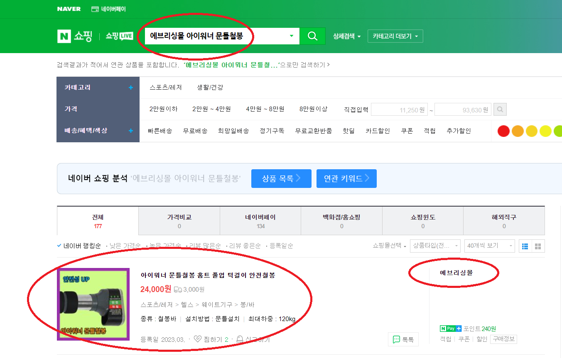Toggle 희망일배송 filter

(233, 131)
